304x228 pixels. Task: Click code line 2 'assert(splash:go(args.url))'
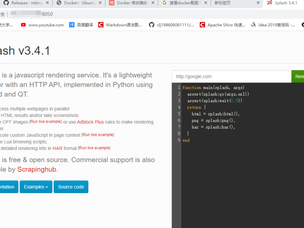pyautogui.click(x=218, y=94)
